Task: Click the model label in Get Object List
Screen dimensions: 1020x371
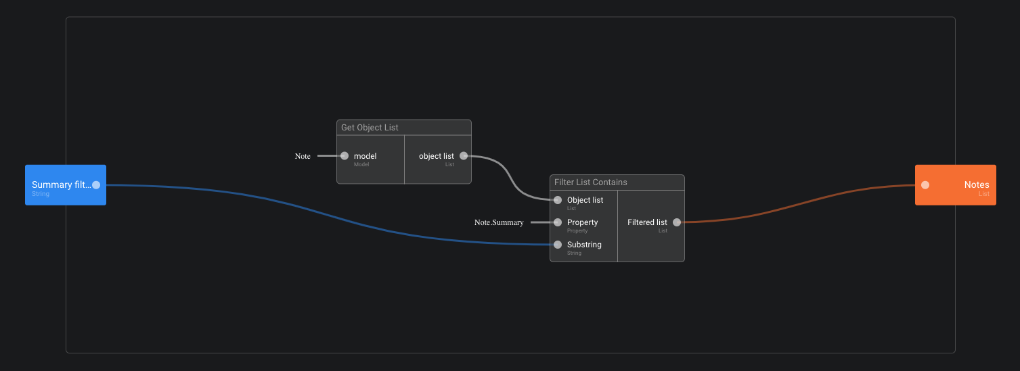Action: tap(365, 156)
